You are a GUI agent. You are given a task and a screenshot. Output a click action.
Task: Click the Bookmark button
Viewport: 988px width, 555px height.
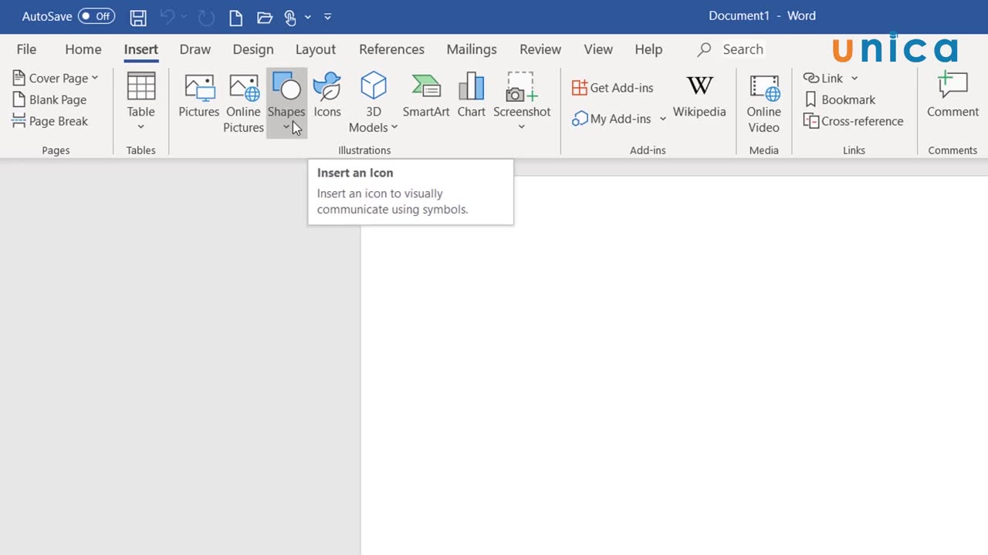(x=840, y=99)
